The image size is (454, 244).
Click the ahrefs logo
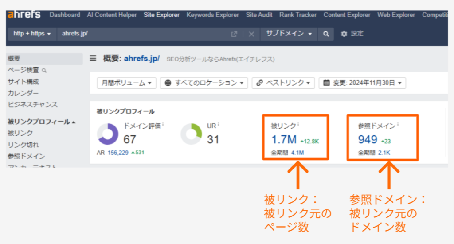point(24,15)
